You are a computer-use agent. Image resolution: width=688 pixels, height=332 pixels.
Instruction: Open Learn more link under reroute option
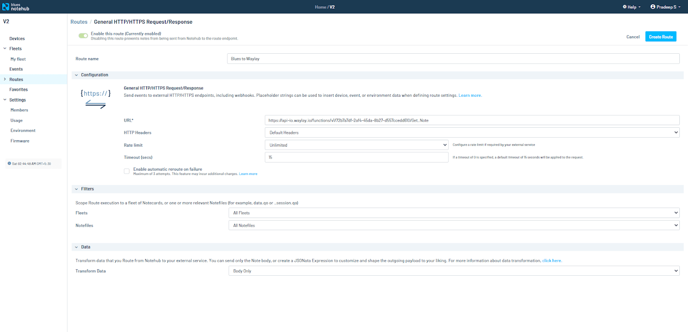point(248,174)
